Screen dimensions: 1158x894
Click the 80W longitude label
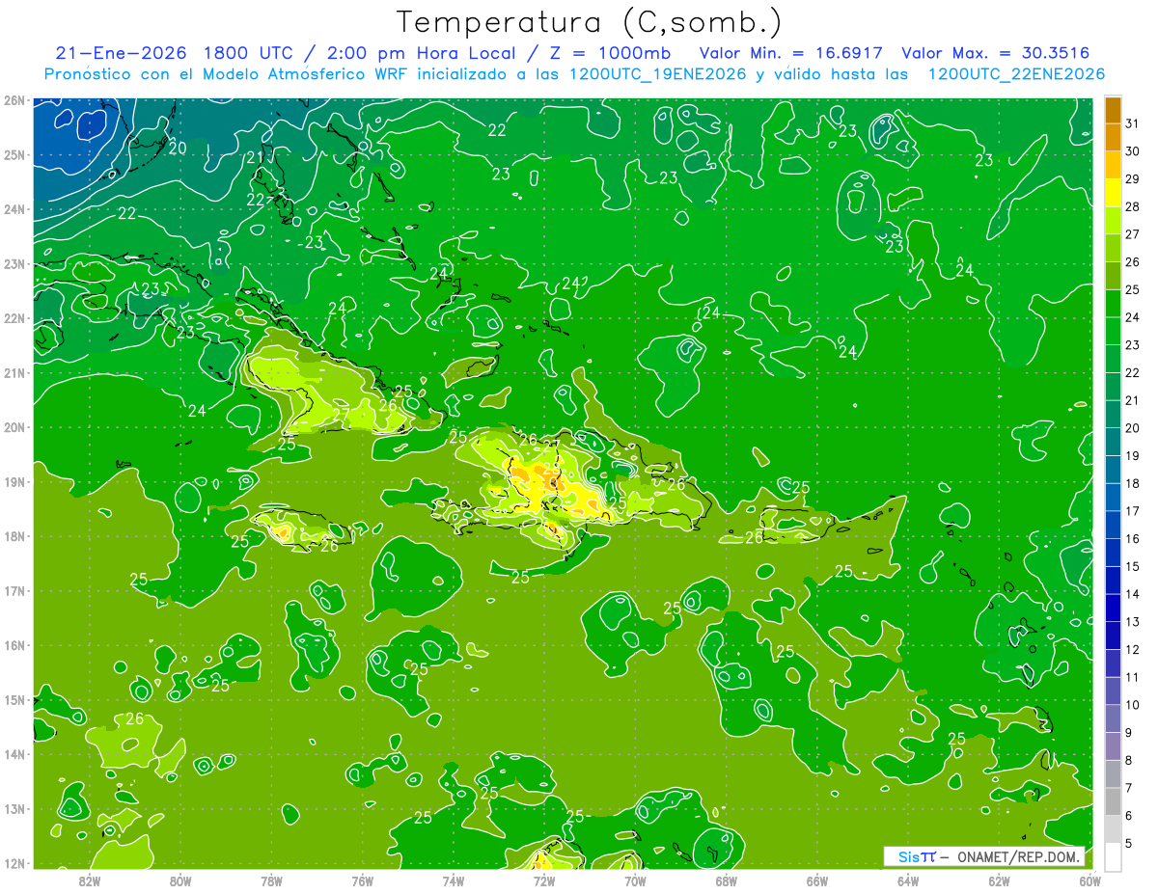(x=180, y=880)
